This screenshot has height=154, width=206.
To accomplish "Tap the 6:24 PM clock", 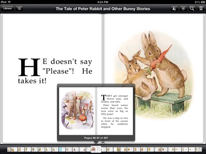I will pyautogui.click(x=103, y=2).
